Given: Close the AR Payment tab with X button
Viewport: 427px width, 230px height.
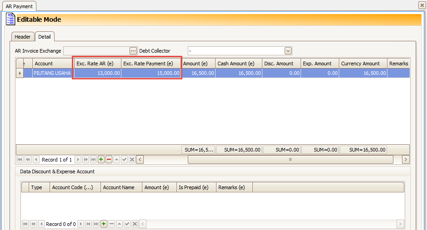Looking at the screenshot, I should [422, 5].
